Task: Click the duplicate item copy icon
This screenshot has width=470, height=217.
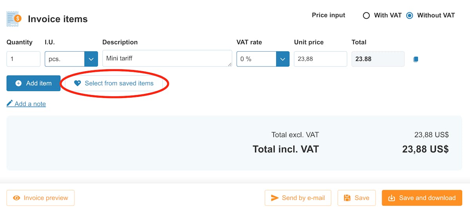Action: coord(416,59)
